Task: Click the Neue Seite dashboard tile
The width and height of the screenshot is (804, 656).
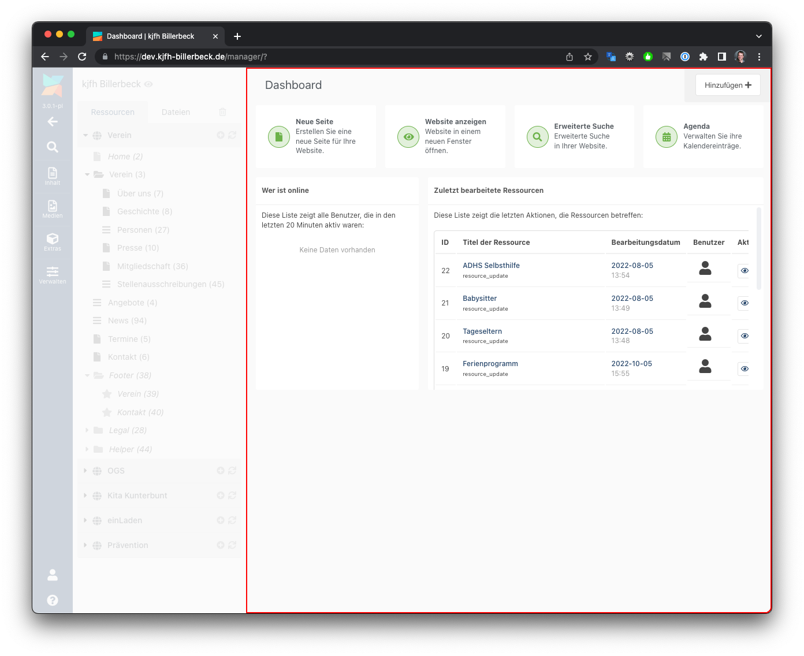Action: [x=315, y=136]
